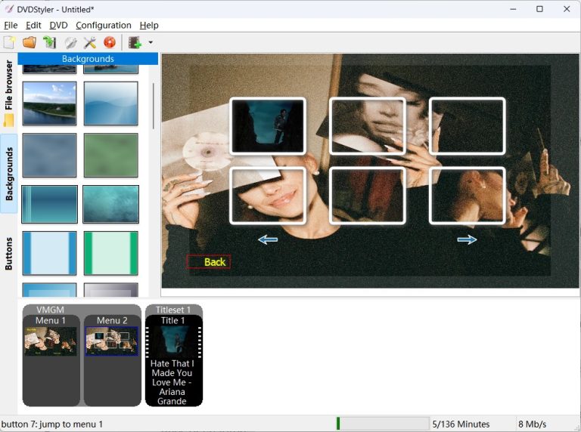Click the title text "Hate That I Made You Love Me"
Viewport: 581px width, 432px height.
pos(172,373)
